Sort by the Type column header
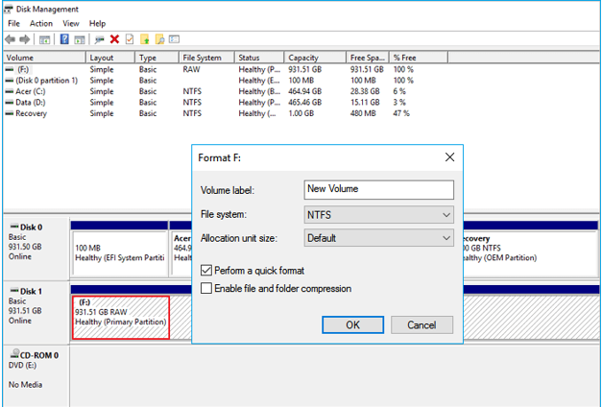The image size is (602, 407). (x=157, y=58)
